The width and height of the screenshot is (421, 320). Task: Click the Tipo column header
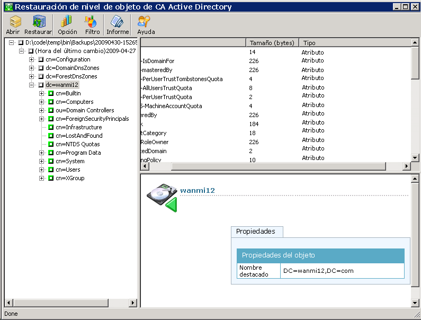(x=309, y=42)
